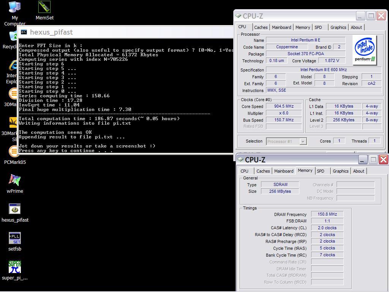This screenshot has width=389, height=292.
Task: Click 'Series computing time : 150.66' line
Action: pos(64,96)
